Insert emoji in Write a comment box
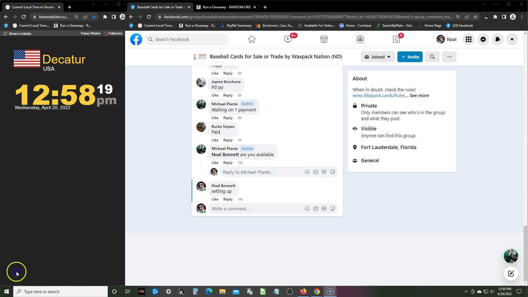528x297 pixels. (x=307, y=209)
